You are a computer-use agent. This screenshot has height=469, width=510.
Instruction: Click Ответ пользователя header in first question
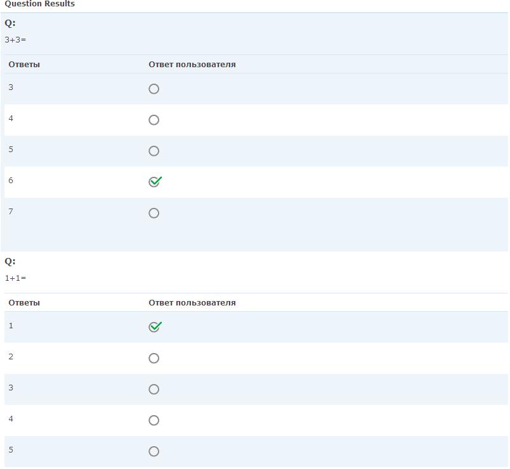(x=192, y=64)
